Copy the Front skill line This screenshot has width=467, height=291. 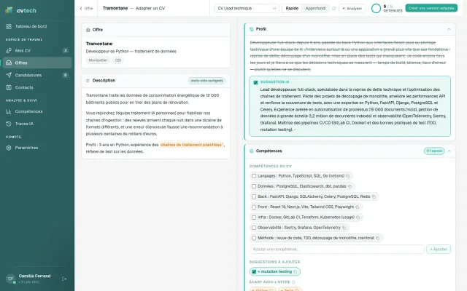click(x=357, y=207)
